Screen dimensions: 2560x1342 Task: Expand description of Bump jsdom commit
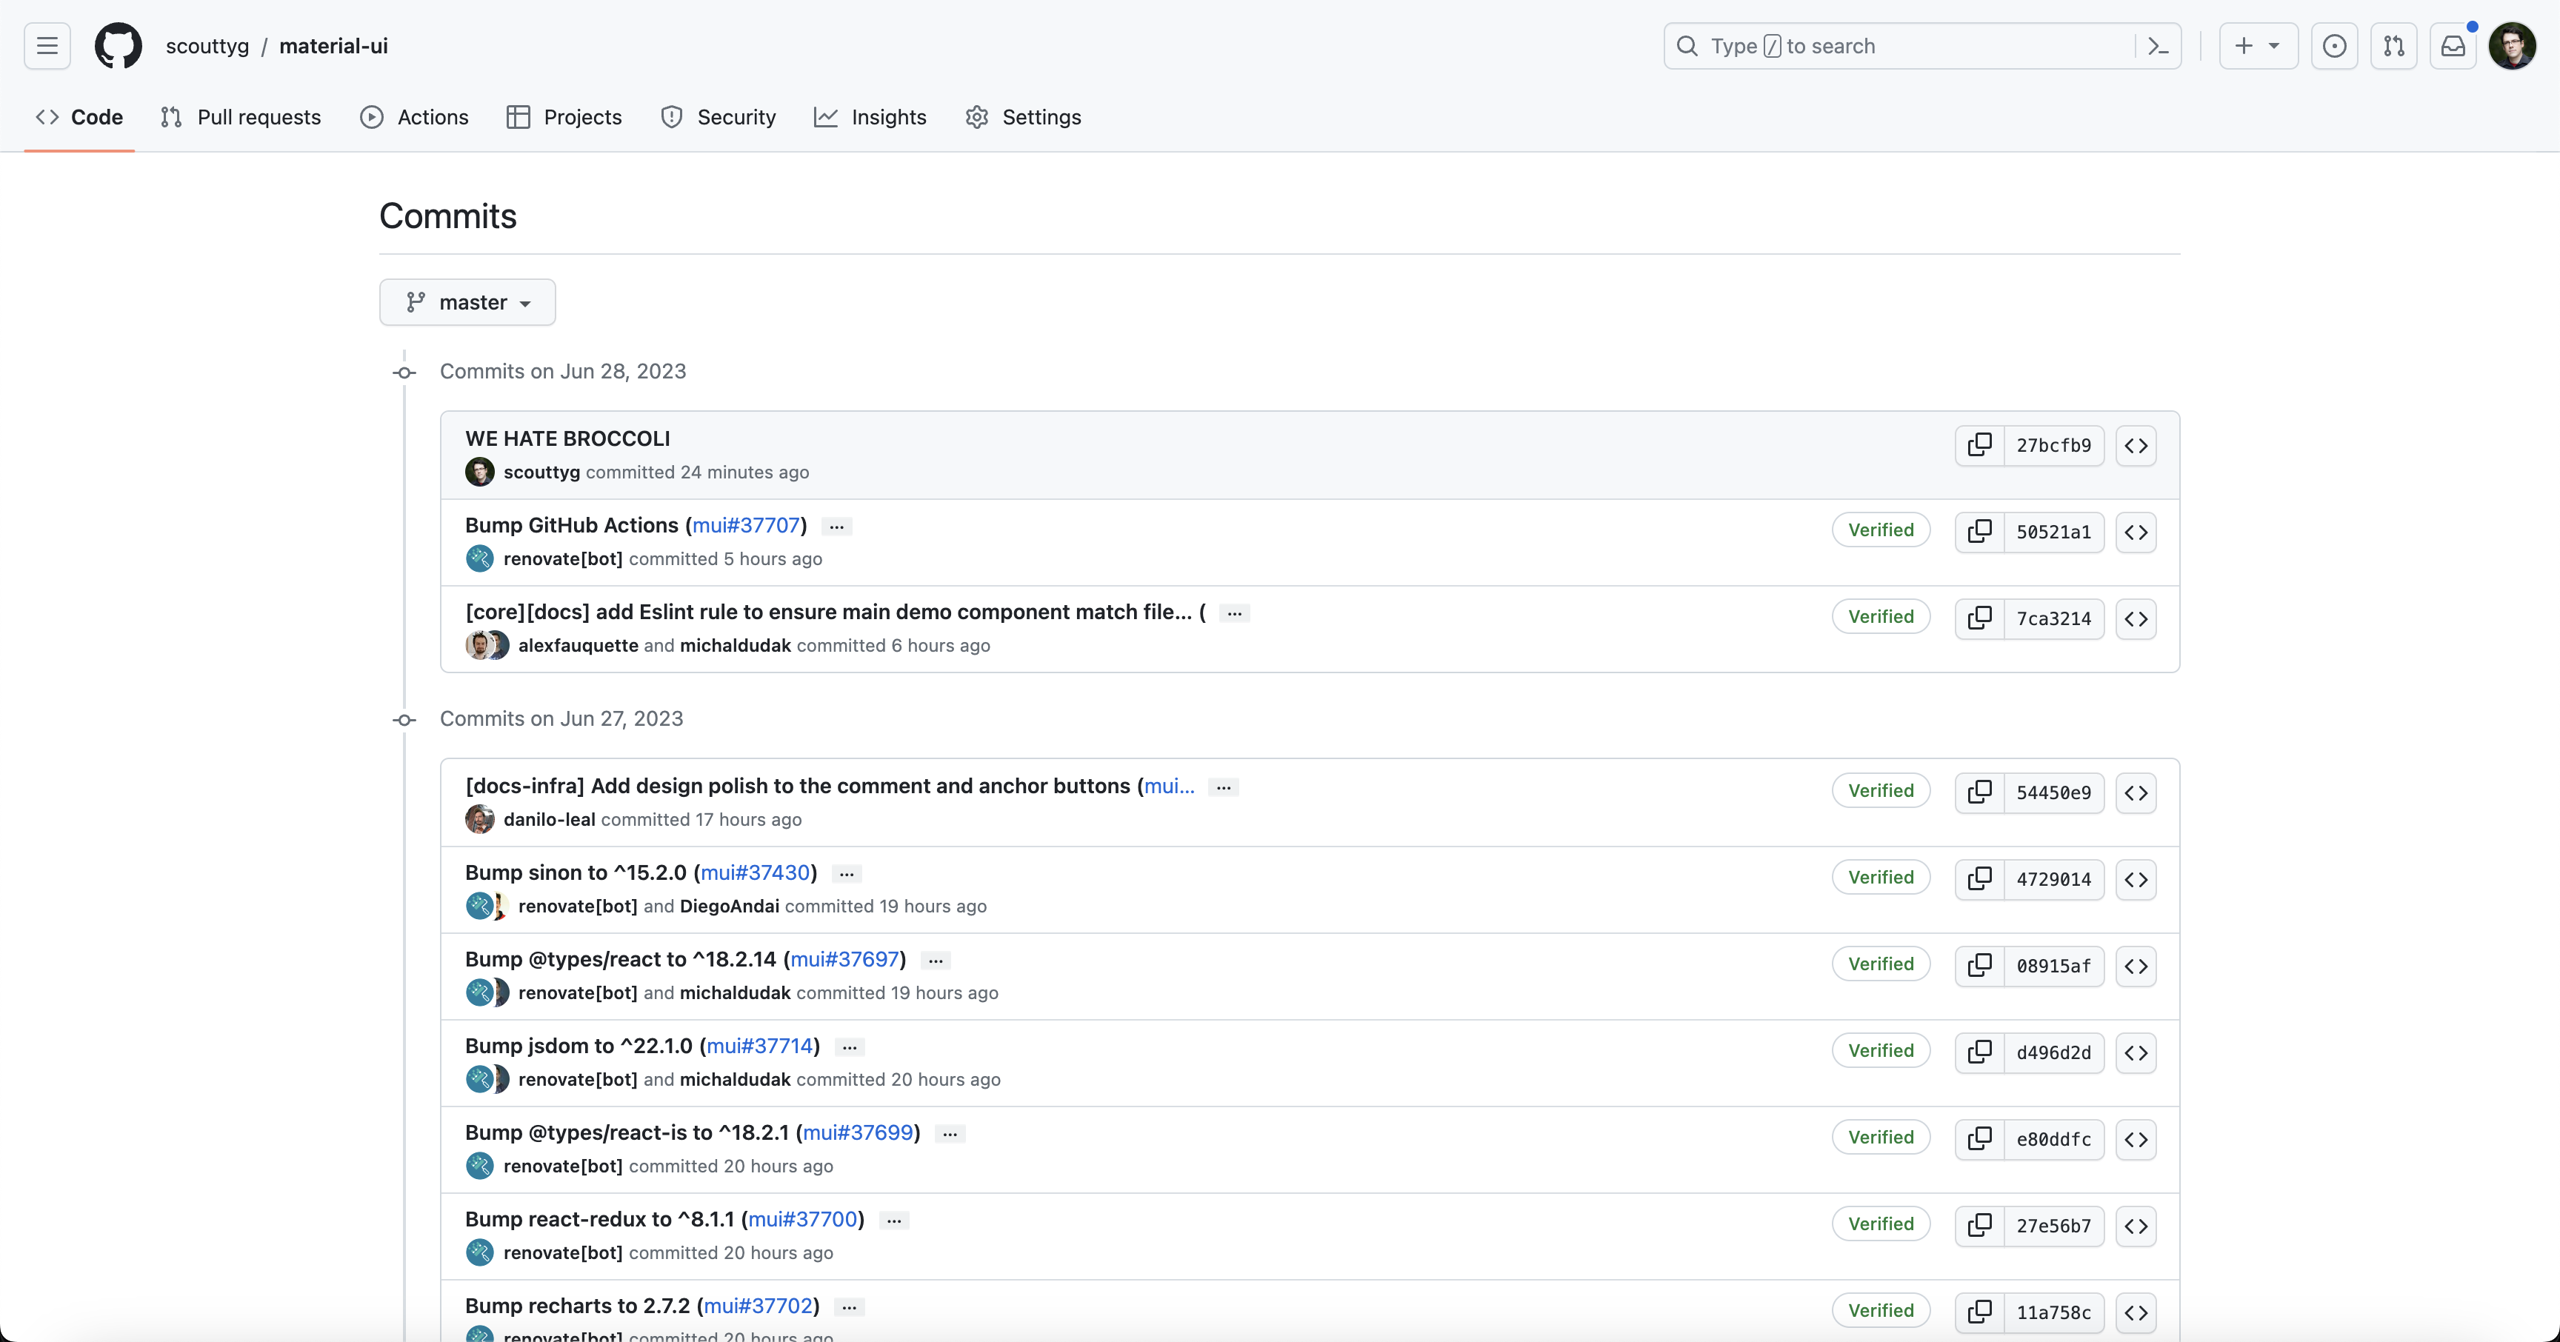[850, 1047]
